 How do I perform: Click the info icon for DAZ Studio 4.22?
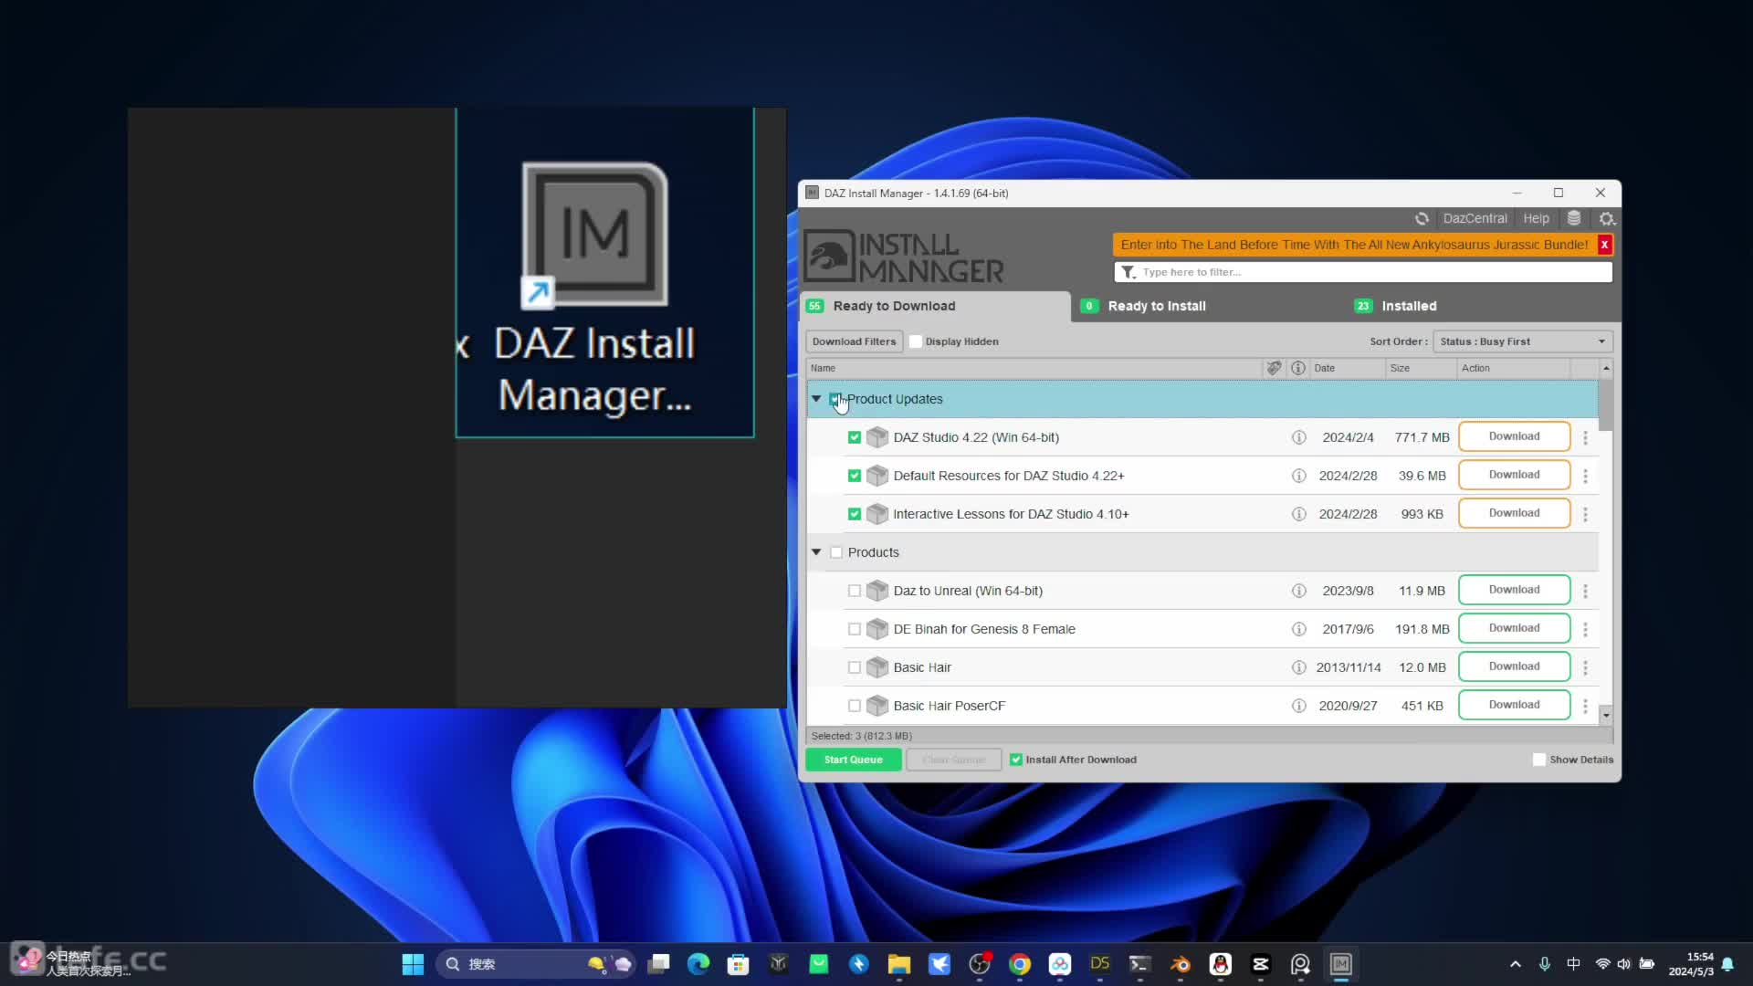(1299, 435)
